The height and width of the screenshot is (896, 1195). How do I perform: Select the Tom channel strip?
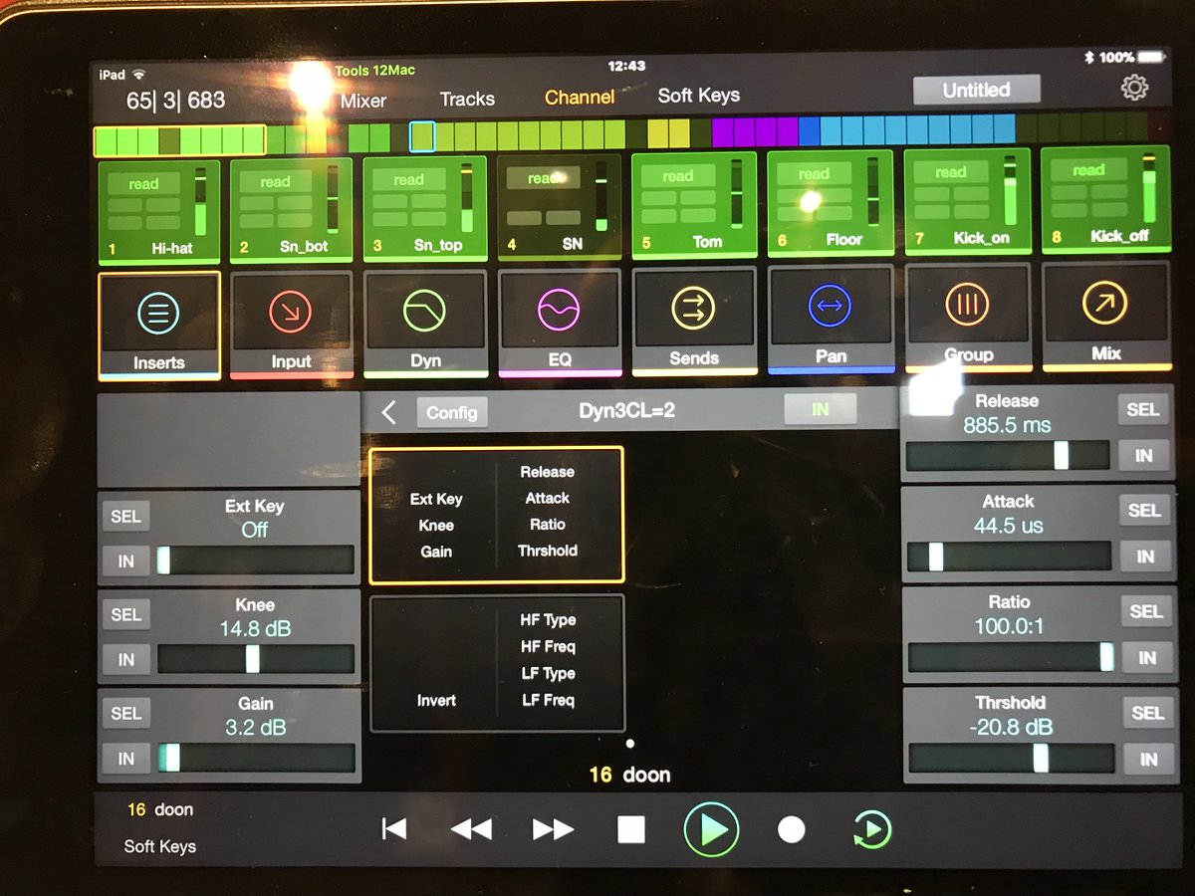[694, 204]
